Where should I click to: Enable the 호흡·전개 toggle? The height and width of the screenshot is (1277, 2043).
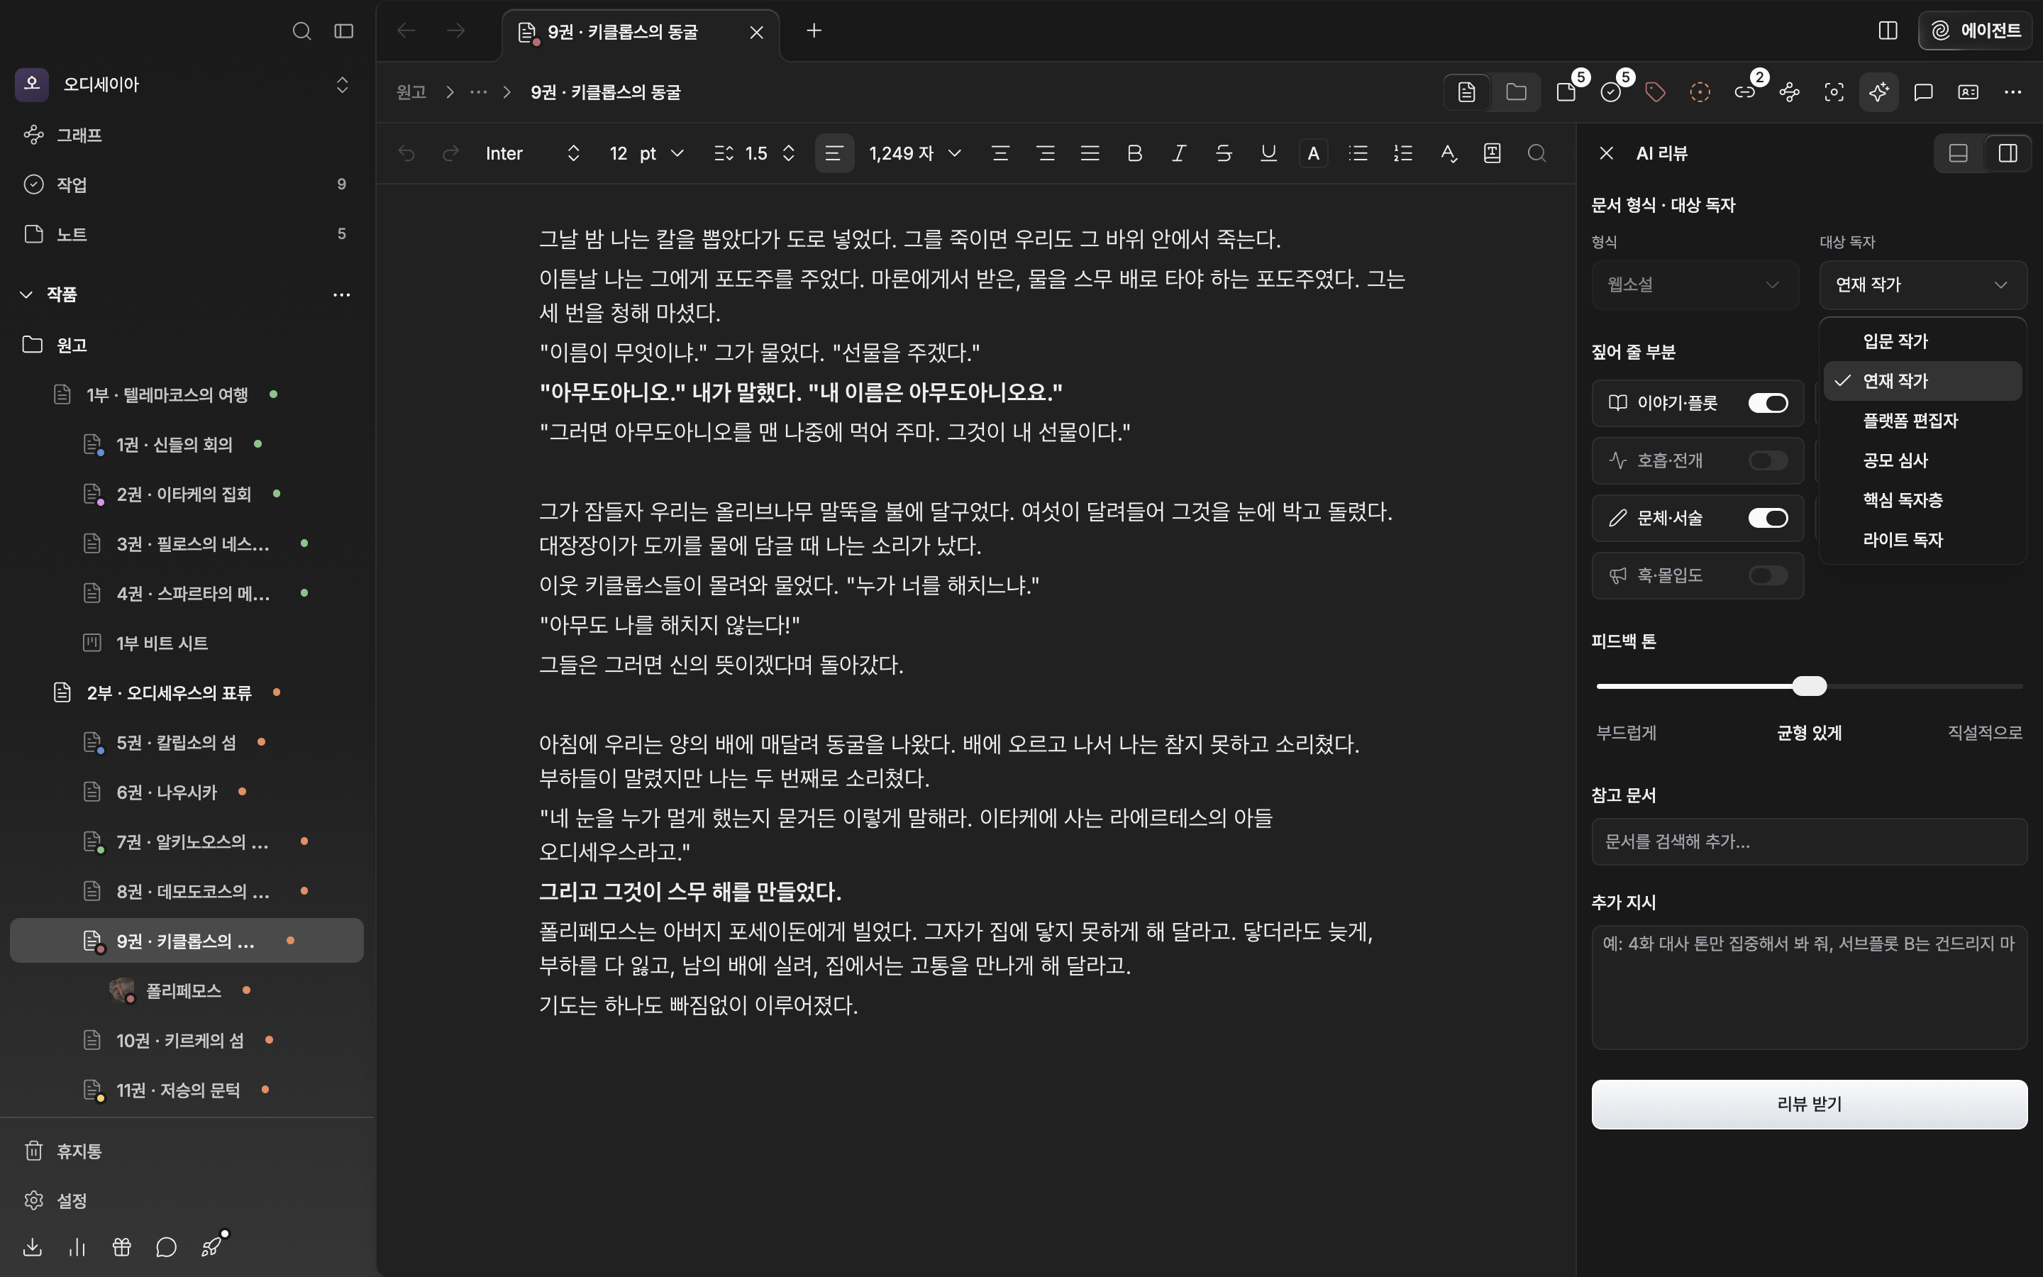[1768, 460]
